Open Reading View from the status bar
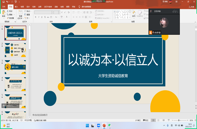 [x=163, y=120]
